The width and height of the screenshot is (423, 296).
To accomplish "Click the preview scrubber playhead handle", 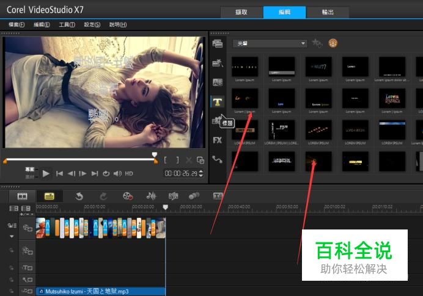I will coord(155,154).
